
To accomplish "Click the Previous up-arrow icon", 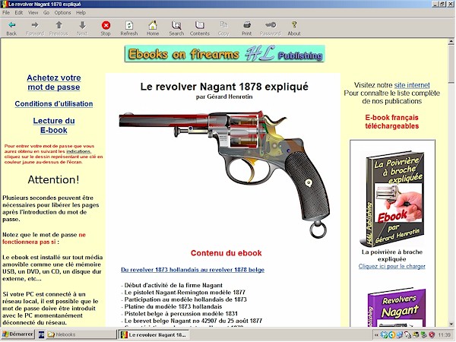I will pos(59,28).
